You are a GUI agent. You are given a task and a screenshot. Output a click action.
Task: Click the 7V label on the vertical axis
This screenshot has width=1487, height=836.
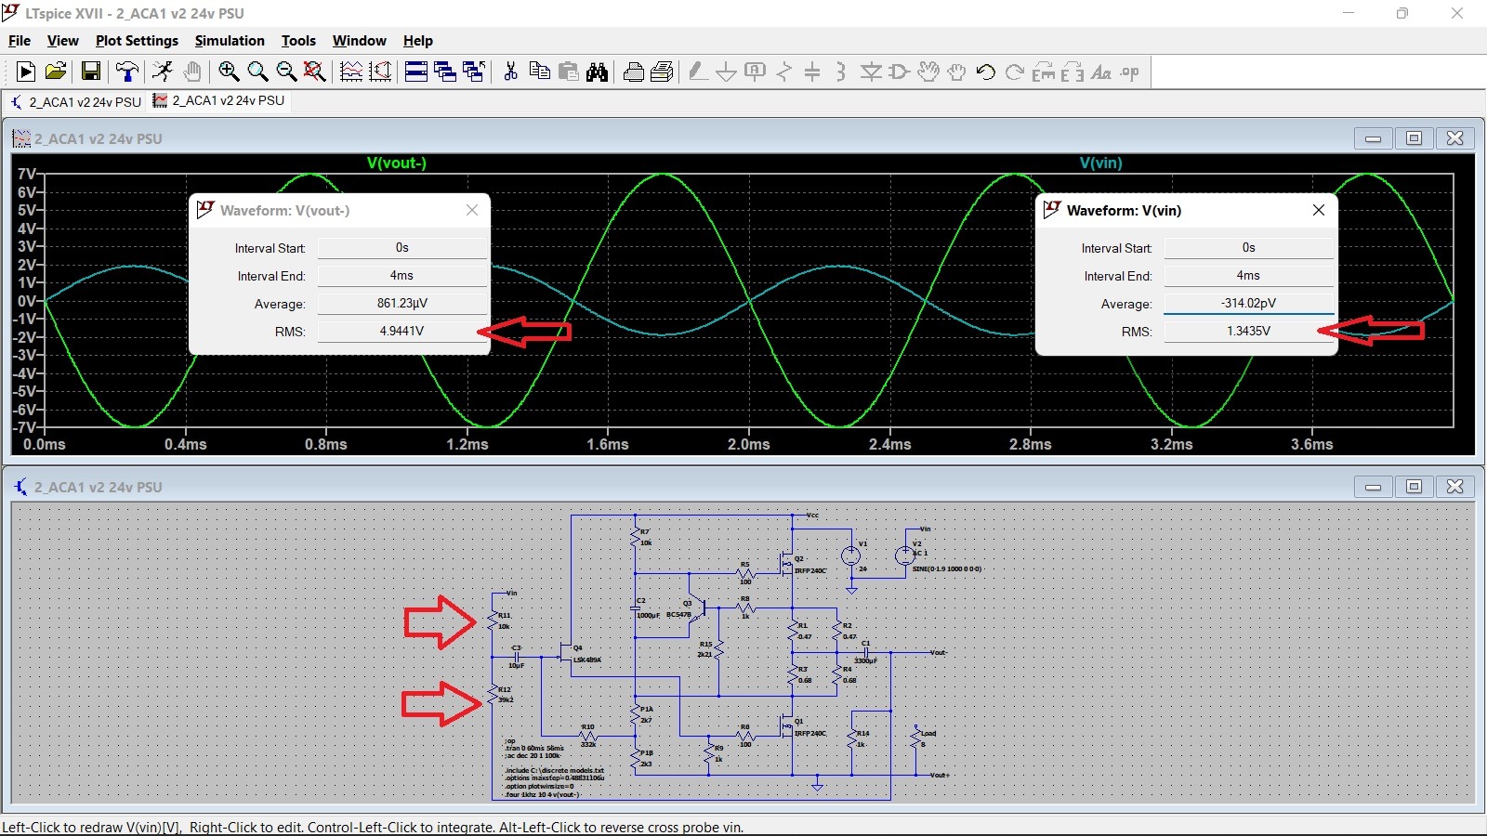tap(26, 174)
